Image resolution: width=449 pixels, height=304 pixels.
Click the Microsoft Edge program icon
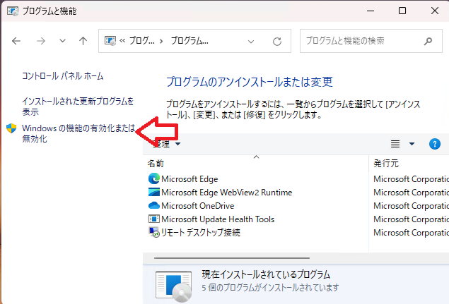click(x=153, y=179)
